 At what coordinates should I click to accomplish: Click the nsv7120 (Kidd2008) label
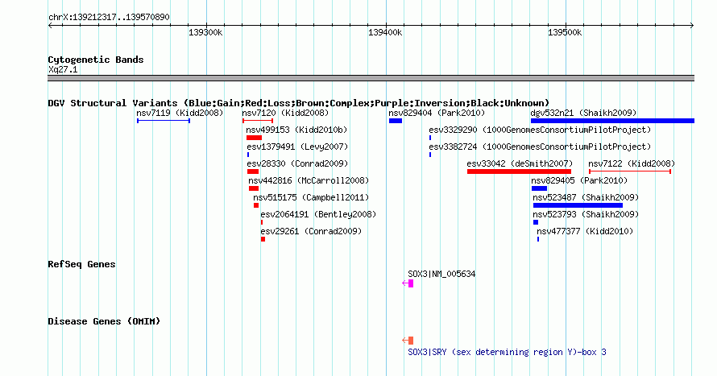tap(285, 113)
